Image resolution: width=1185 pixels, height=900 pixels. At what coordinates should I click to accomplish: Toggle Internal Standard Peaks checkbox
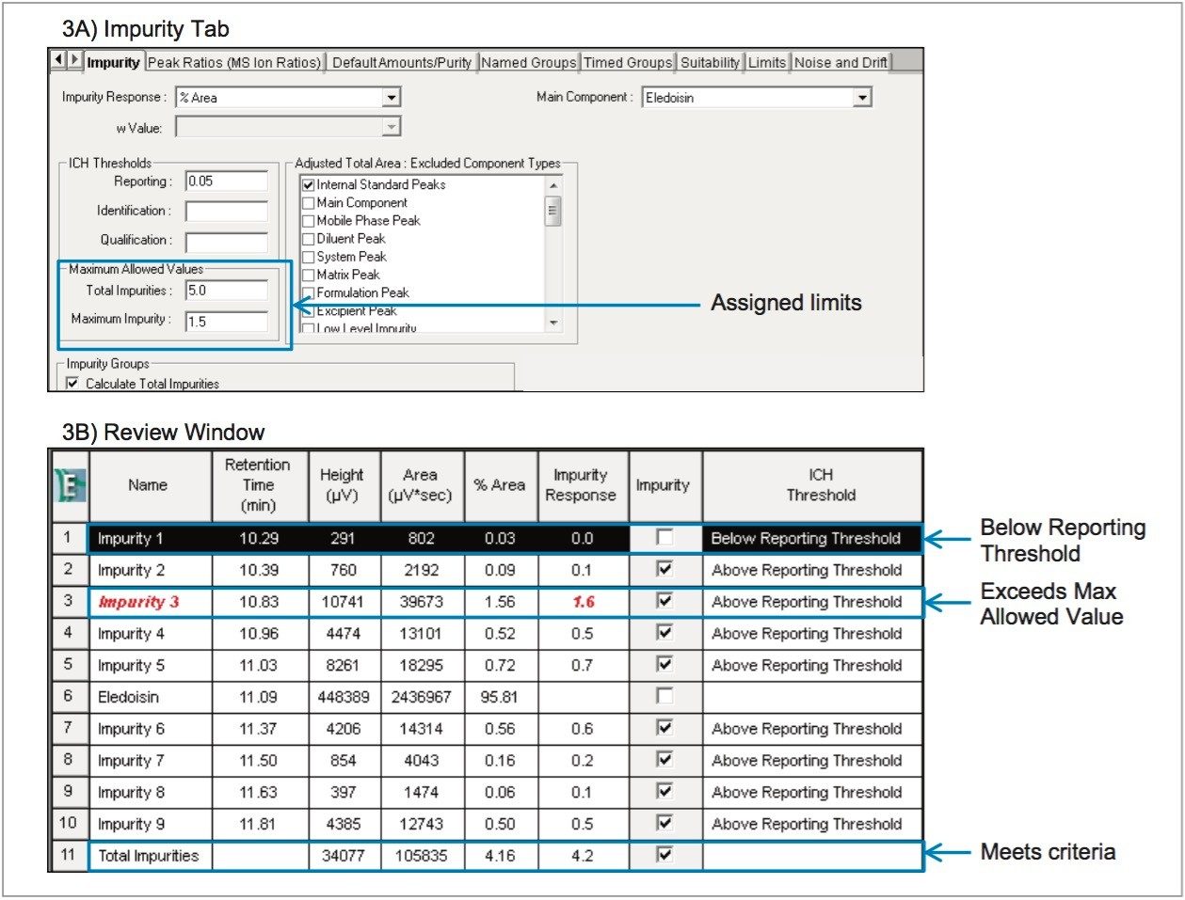(x=308, y=185)
